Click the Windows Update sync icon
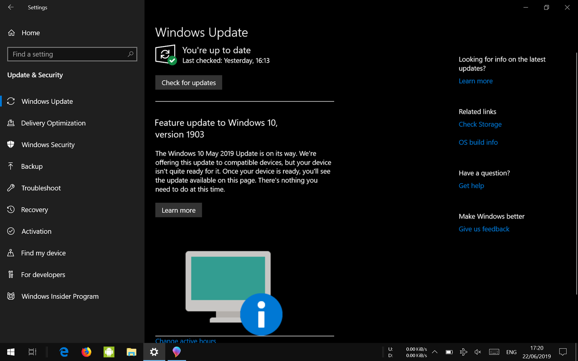Image resolution: width=578 pixels, height=361 pixels. pyautogui.click(x=11, y=101)
